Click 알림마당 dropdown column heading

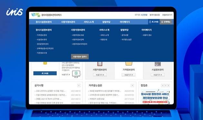click(124, 30)
